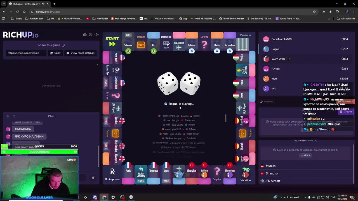Send the chat message arrow icon
Image resolution: width=358 pixels, height=201 pixels.
(x=93, y=178)
